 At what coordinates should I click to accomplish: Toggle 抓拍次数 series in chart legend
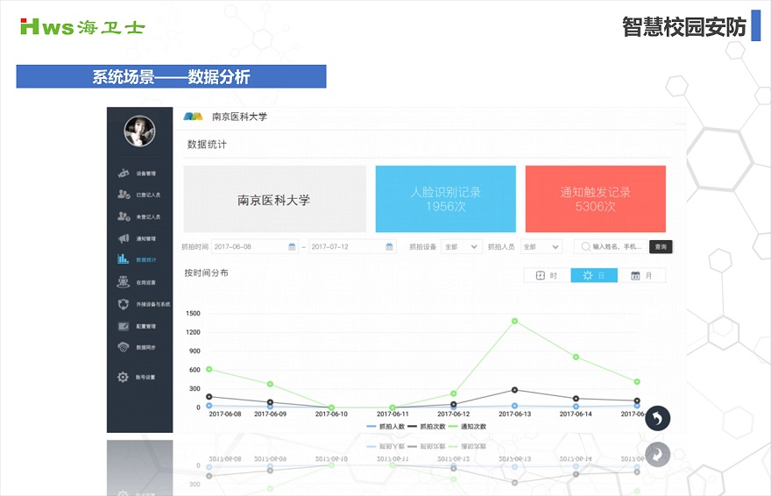(x=427, y=426)
